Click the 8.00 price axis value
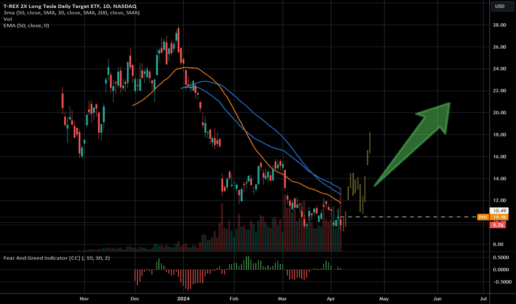The height and width of the screenshot is (304, 516). [x=498, y=244]
